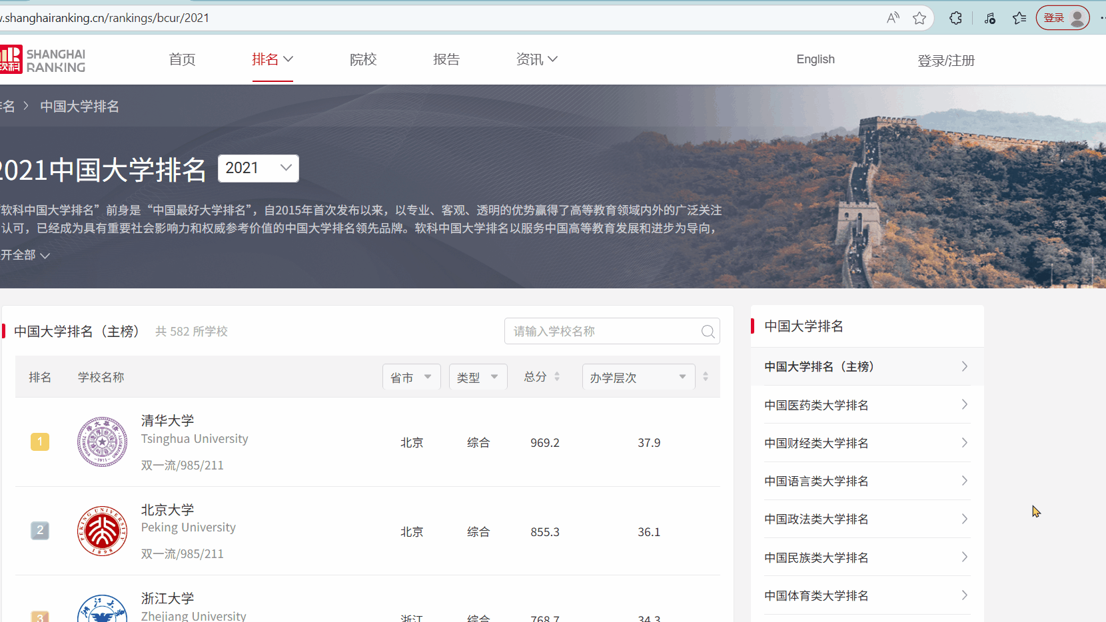1106x622 pixels.
Task: Click 双一流/985/211 tag under Tsinghua
Action: (x=183, y=466)
